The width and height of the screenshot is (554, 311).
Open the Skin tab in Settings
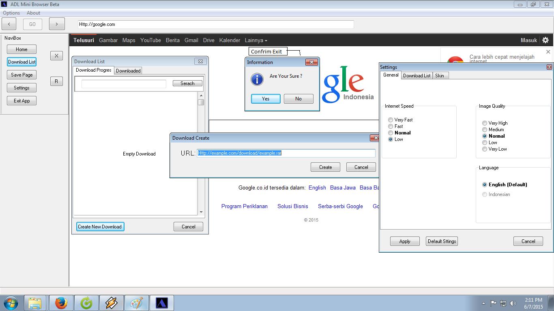coord(440,76)
